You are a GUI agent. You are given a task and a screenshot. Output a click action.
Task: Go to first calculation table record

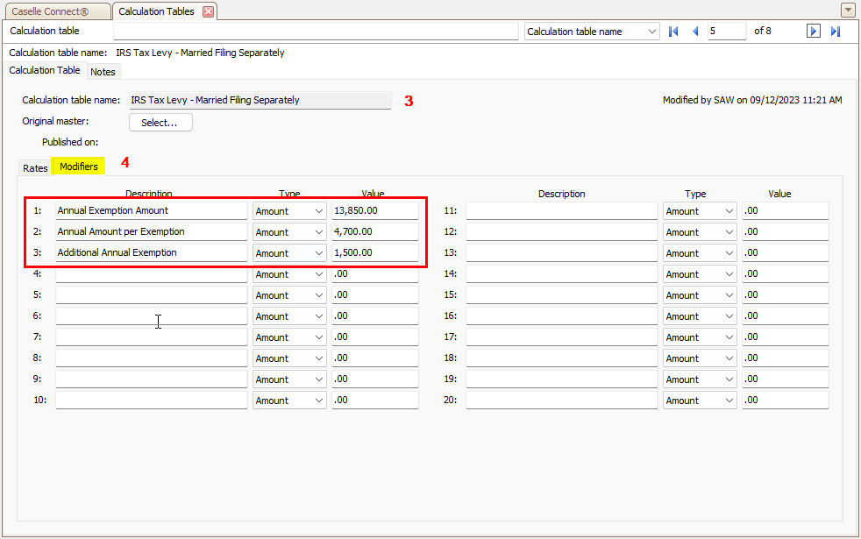point(673,32)
